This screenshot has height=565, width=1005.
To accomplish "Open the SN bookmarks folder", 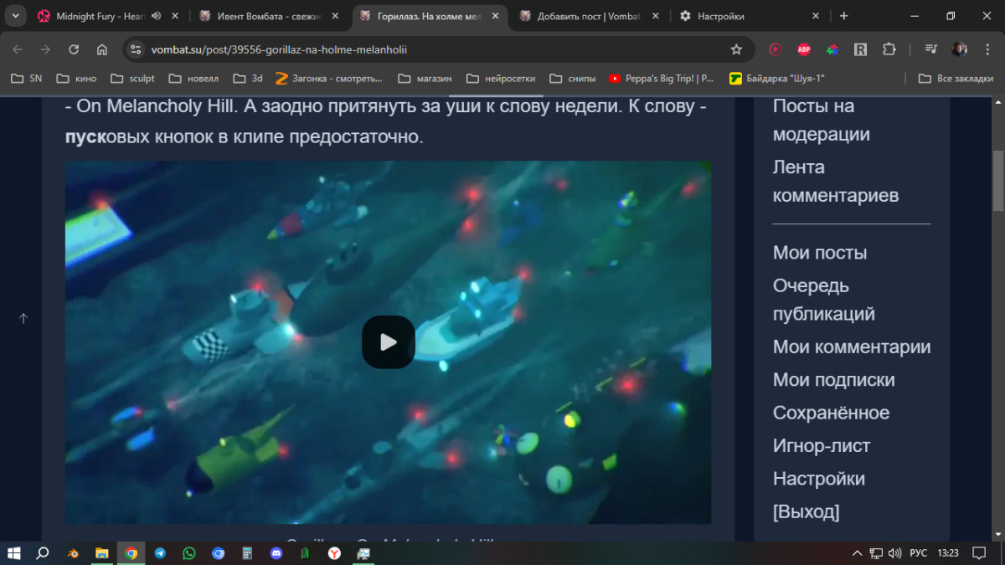I will click(x=26, y=78).
